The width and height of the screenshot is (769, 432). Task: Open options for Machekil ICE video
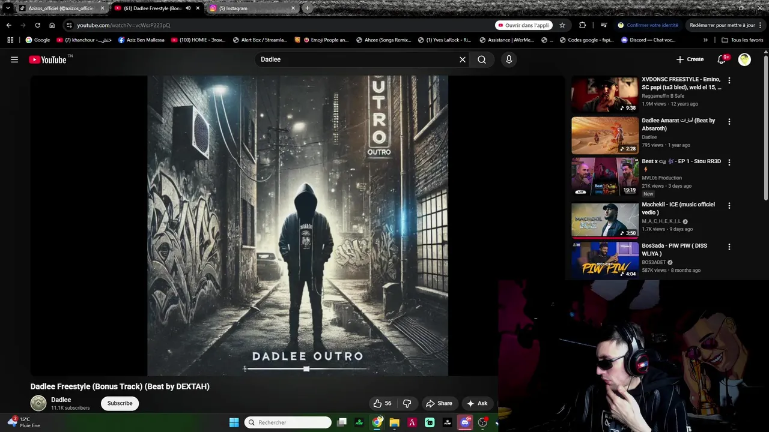[729, 205]
